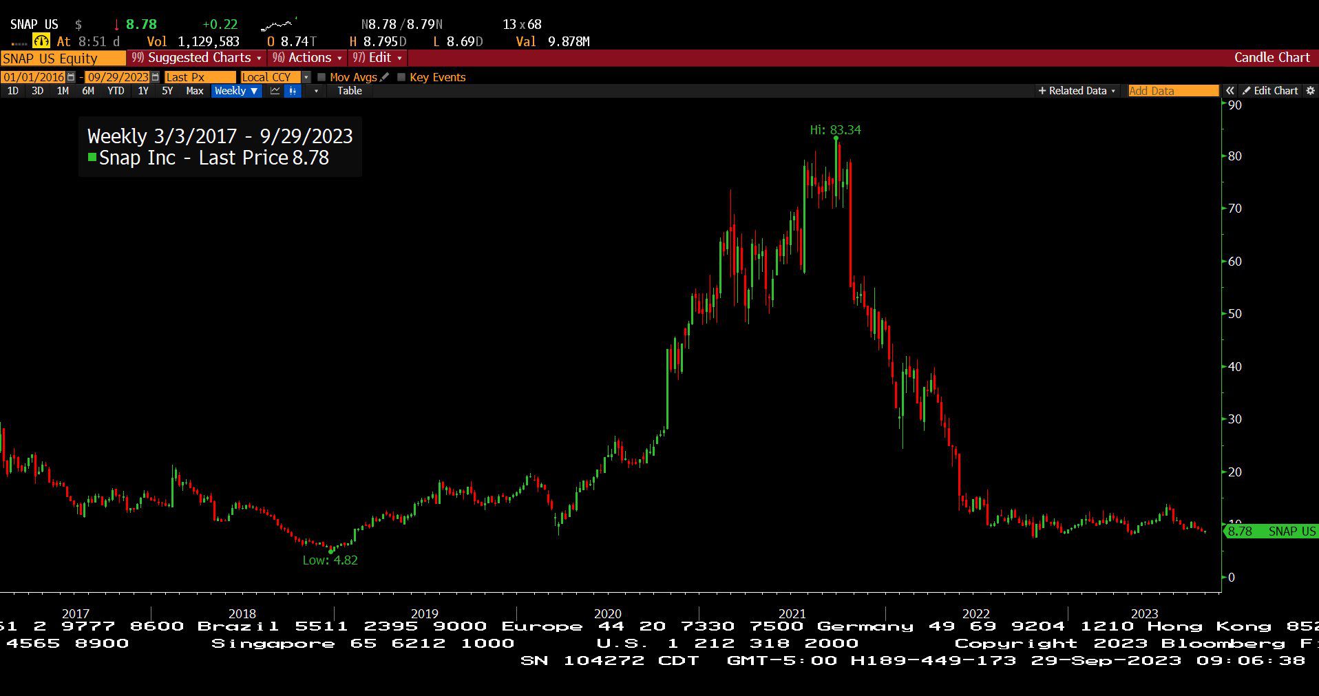This screenshot has height=696, width=1319.
Task: Click the N8.78 / 8.79N bid-ask quote
Action: coord(402,25)
